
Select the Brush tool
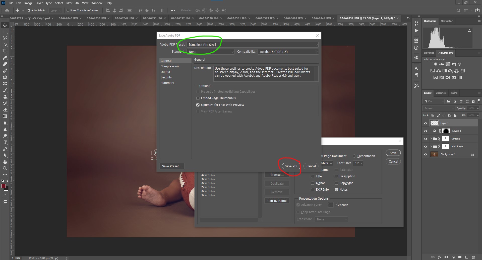click(5, 90)
